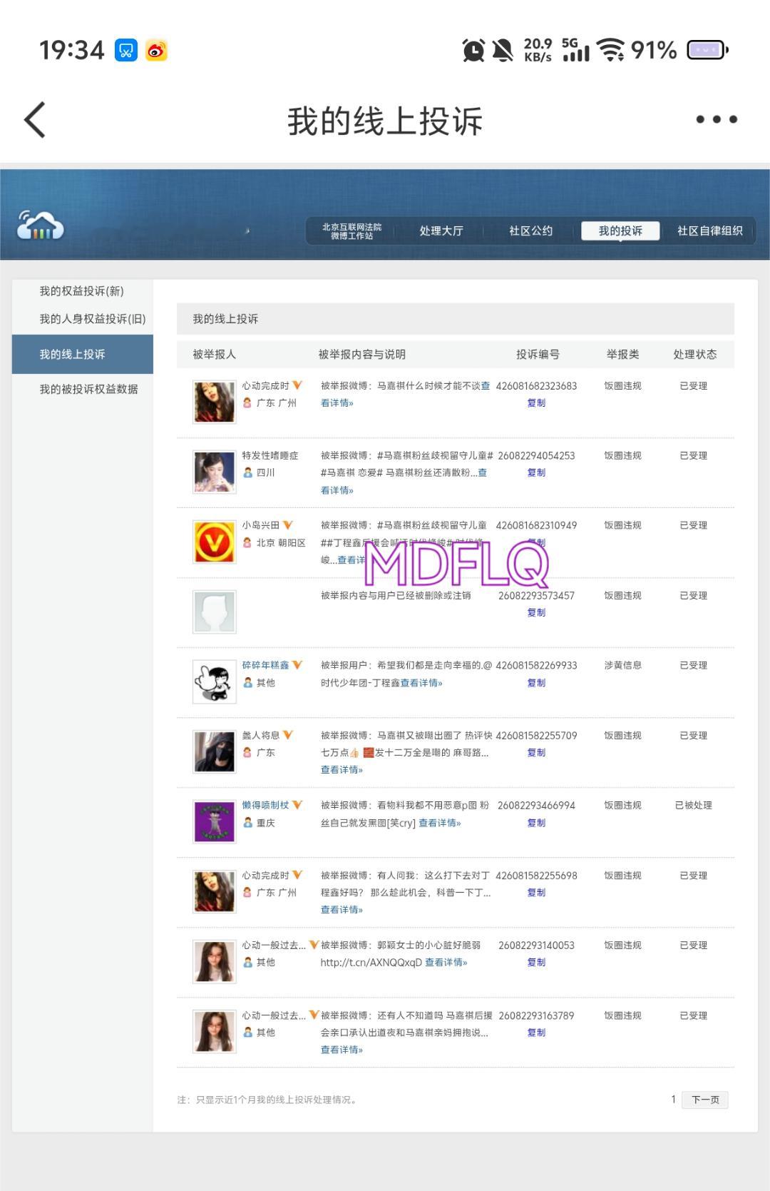Click verified V badge beside 碎碎年糕鑫
The height and width of the screenshot is (1191, 770).
click(297, 665)
